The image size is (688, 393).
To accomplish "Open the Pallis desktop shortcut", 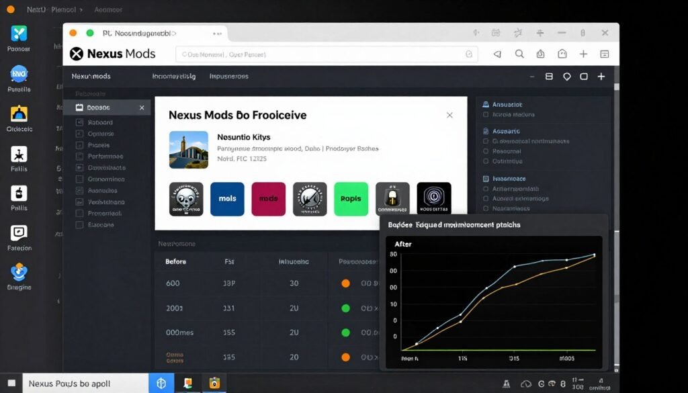I will (x=19, y=193).
